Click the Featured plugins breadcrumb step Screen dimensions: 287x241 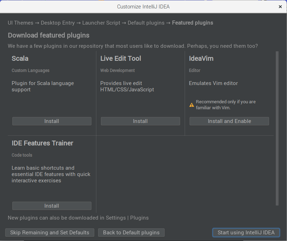(x=192, y=23)
